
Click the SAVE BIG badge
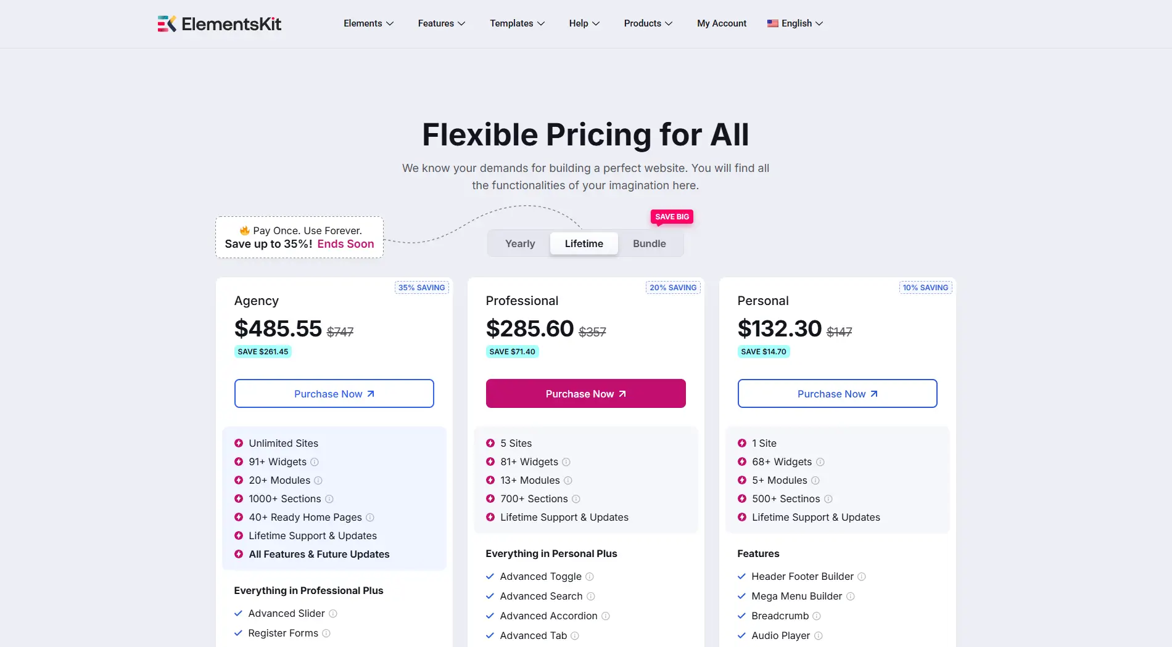coord(672,217)
